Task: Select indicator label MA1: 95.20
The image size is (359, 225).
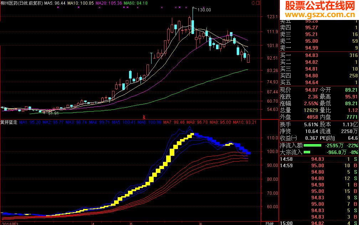Action: pos(30,122)
